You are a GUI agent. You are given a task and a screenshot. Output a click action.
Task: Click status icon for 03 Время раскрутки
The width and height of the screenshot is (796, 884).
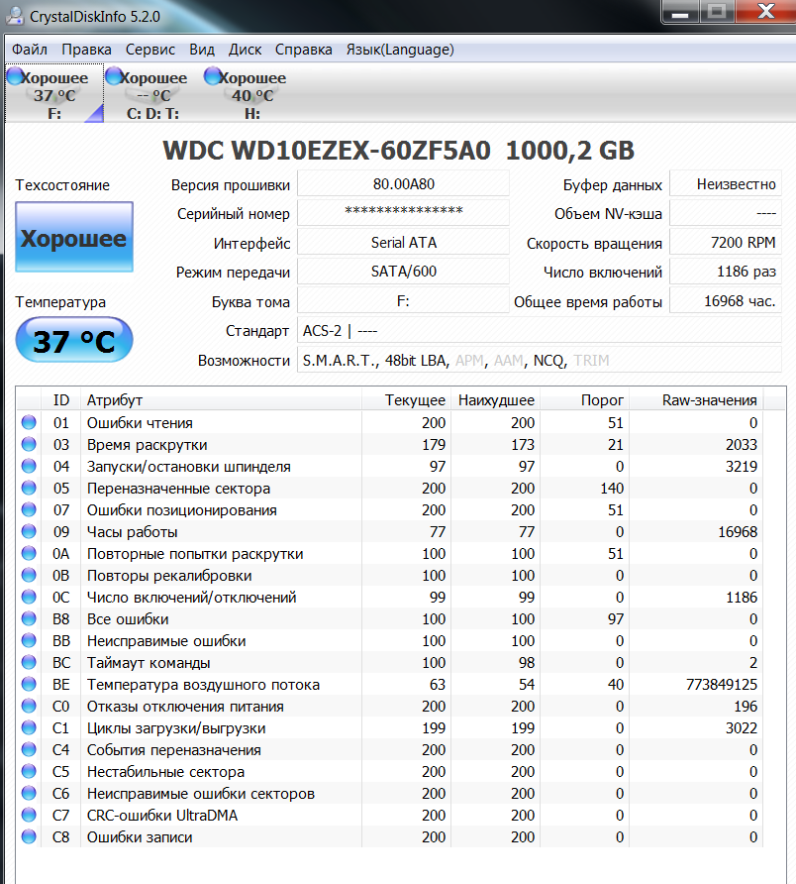point(29,444)
